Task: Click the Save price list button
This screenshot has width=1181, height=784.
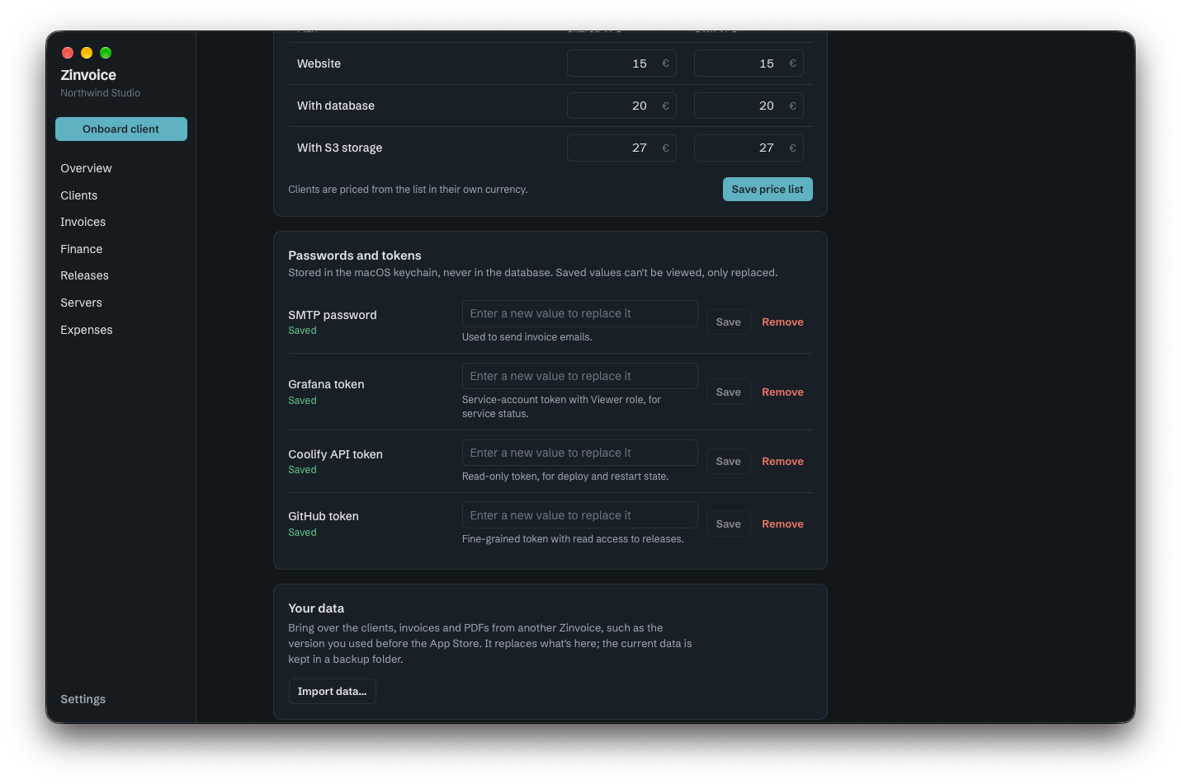Action: [x=768, y=189]
